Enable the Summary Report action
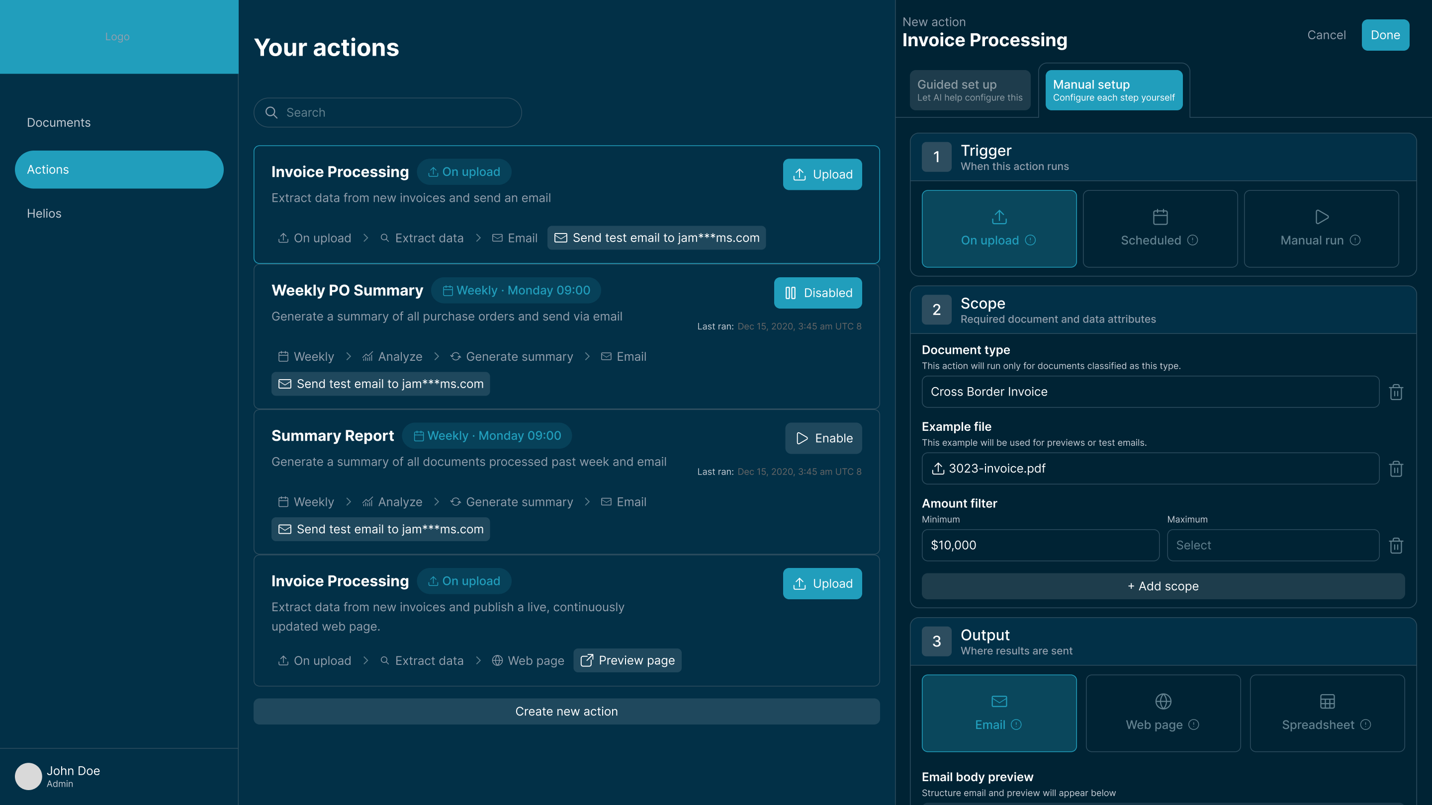Viewport: 1432px width, 805px height. coord(823,438)
